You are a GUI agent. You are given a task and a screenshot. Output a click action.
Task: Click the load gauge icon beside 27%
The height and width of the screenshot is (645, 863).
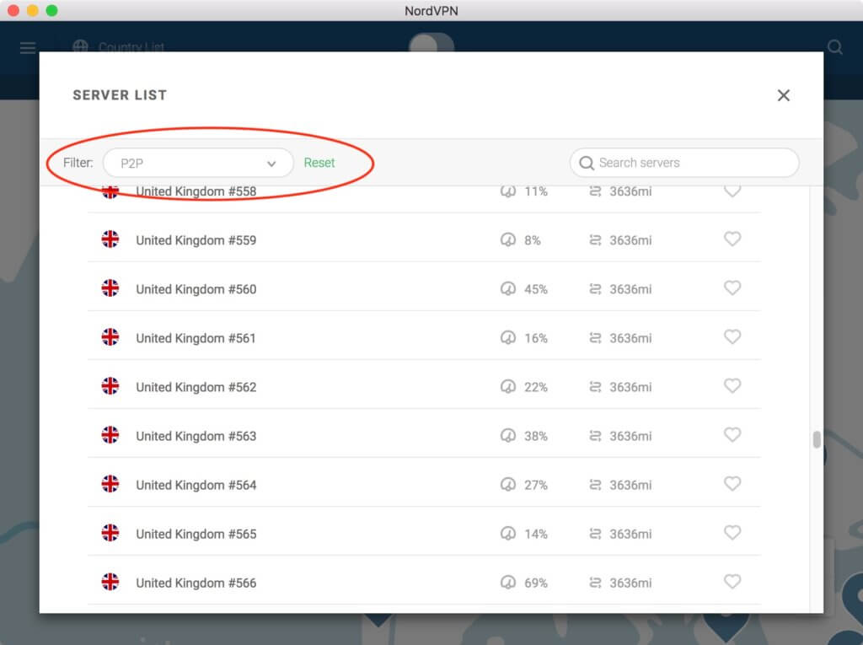pyautogui.click(x=507, y=485)
